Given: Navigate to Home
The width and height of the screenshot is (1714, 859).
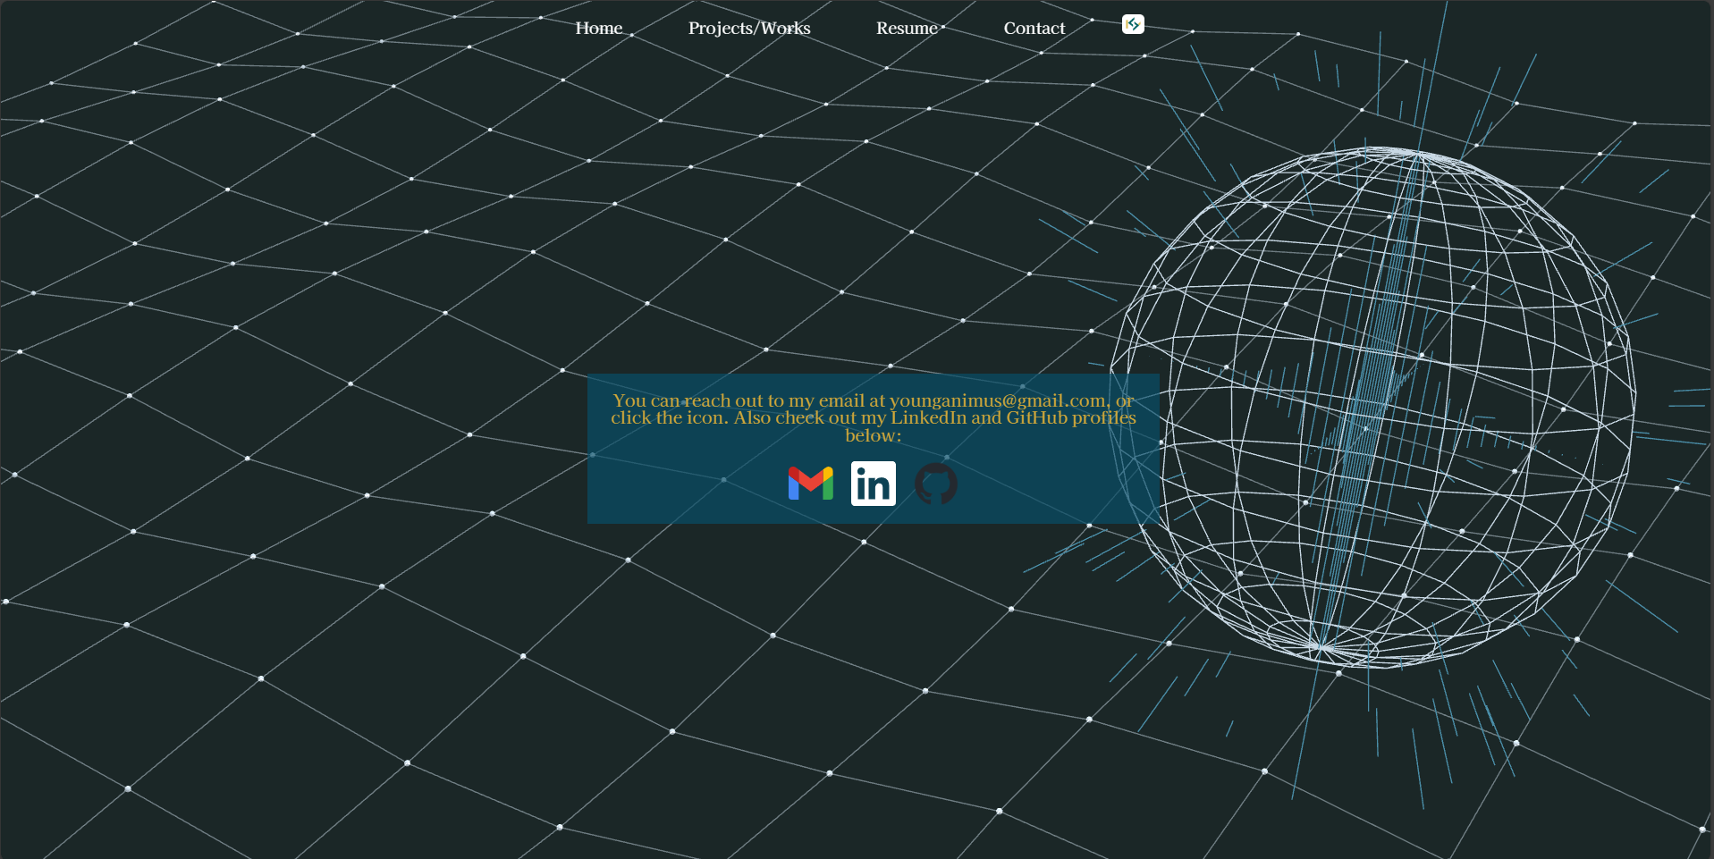Looking at the screenshot, I should 598,28.
